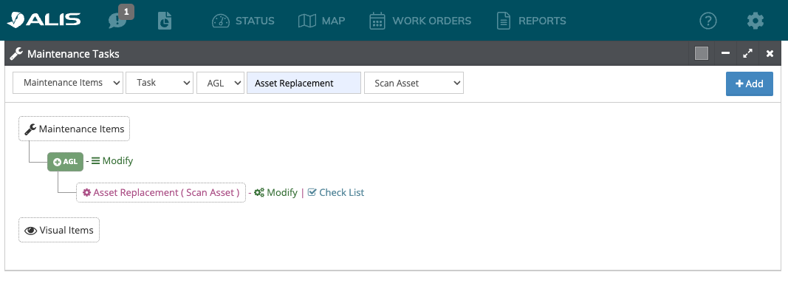Click the Asset Replacement text field

coord(304,83)
